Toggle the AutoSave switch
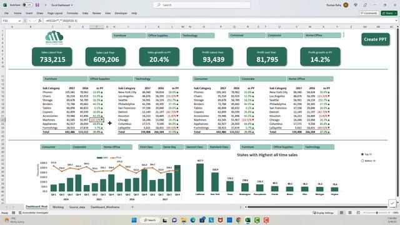400x225 pixels. pyautogui.click(x=27, y=5)
